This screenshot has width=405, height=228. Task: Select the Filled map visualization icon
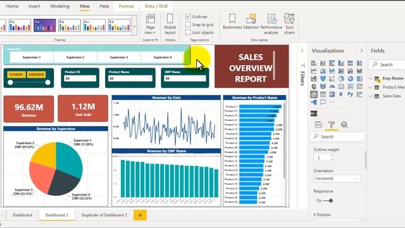pos(323,87)
